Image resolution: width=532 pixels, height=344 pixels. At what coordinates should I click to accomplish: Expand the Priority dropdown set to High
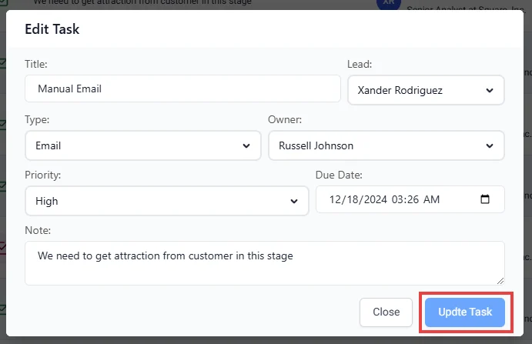(x=167, y=201)
